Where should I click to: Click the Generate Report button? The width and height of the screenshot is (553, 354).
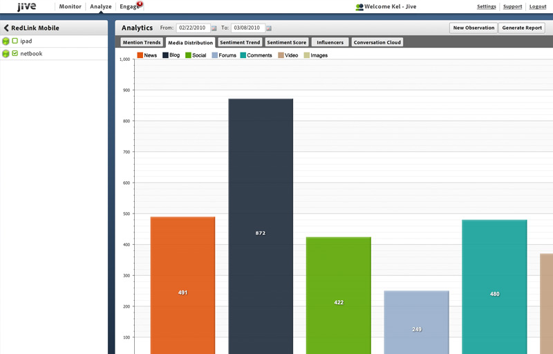522,28
